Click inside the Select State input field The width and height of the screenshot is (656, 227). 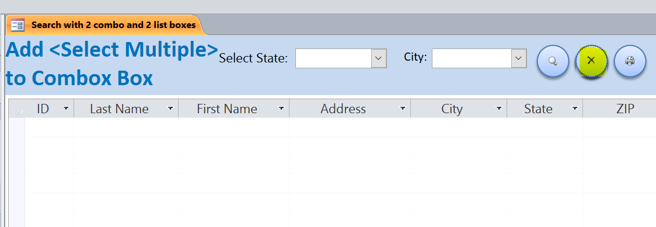333,58
